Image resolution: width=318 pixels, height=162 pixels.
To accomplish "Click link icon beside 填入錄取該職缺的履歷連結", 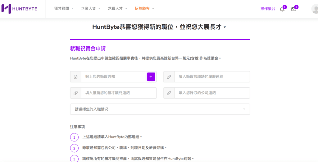I will tap(169, 77).
